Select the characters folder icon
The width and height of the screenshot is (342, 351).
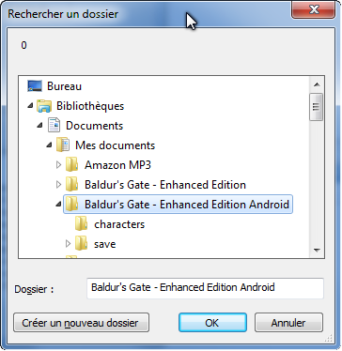pyautogui.click(x=82, y=224)
